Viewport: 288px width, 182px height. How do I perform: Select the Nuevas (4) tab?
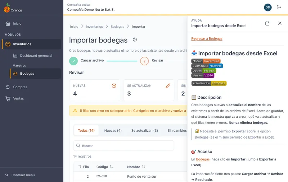click(x=113, y=131)
